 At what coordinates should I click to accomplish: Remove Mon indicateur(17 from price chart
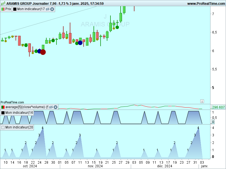[x=52, y=9]
